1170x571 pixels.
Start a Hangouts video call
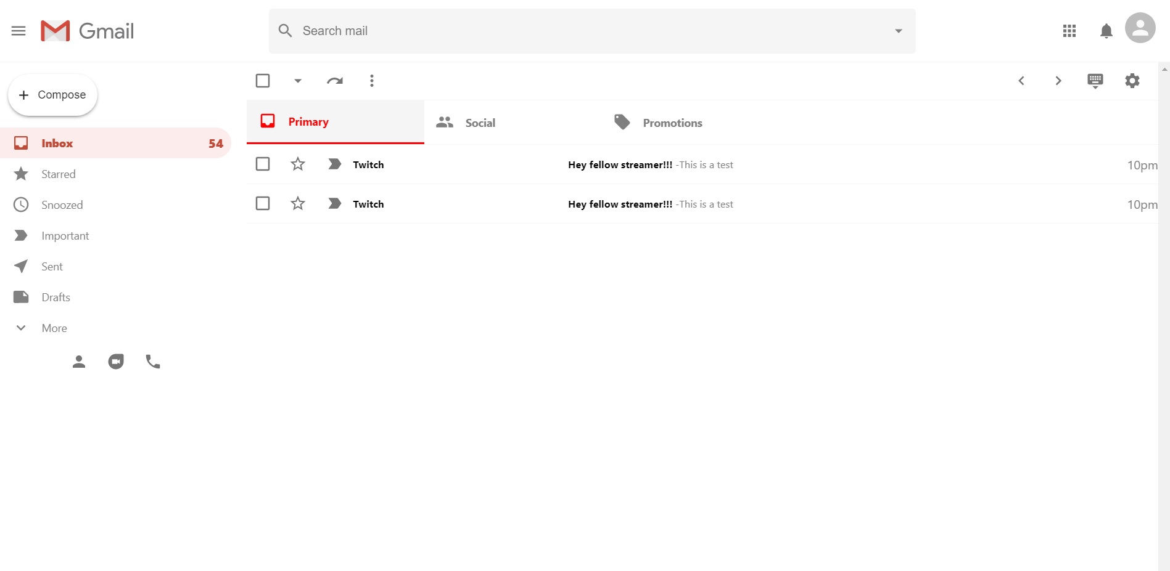point(115,362)
